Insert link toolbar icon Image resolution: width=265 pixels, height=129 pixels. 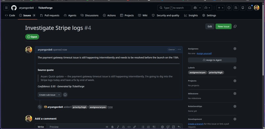[x=134, y=127]
